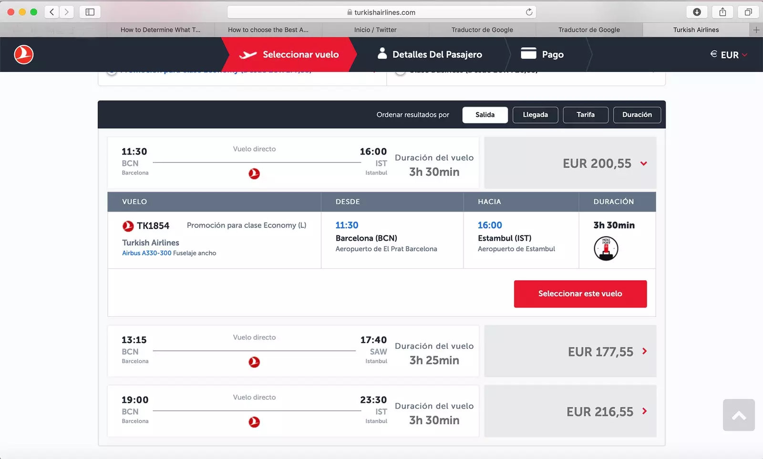Sort results by Salida
The height and width of the screenshot is (459, 763).
485,115
